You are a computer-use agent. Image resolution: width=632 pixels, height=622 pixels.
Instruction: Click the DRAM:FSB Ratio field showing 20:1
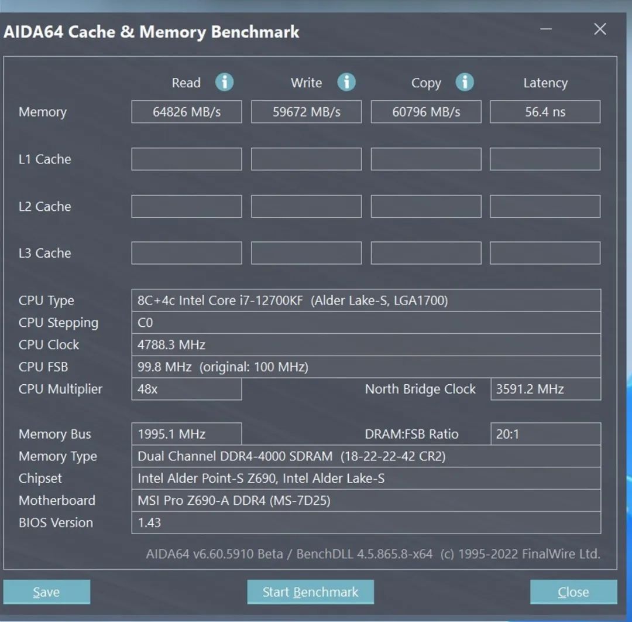pos(544,433)
